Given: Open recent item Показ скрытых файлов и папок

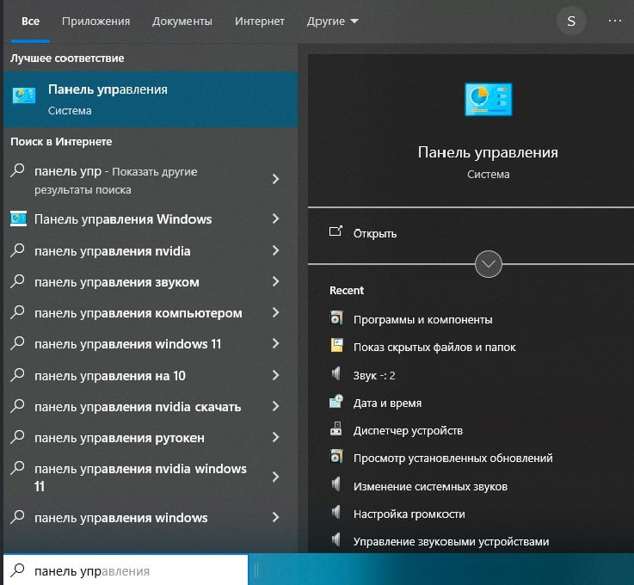Looking at the screenshot, I should [434, 347].
